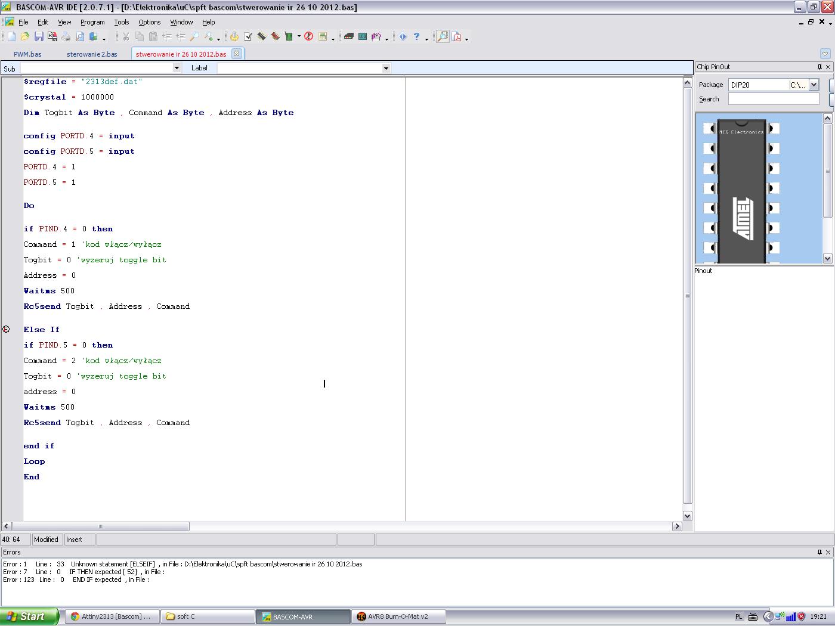The image size is (835, 626).
Task: Toggle the Chip PinOut panel pin
Action: coord(819,67)
